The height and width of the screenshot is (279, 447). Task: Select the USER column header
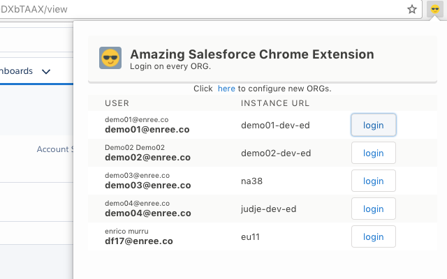point(117,103)
